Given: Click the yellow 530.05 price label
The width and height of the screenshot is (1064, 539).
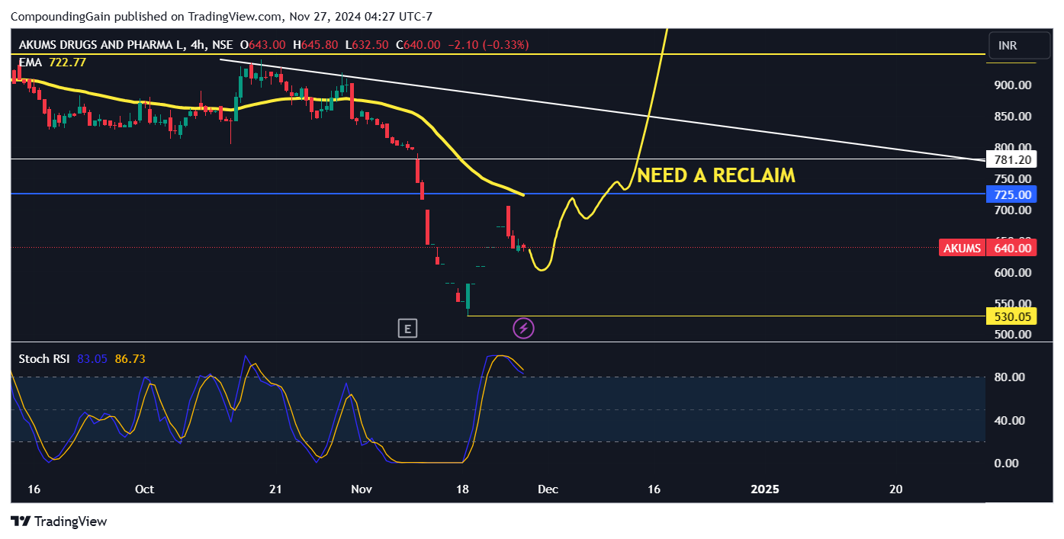Looking at the screenshot, I should [x=1011, y=316].
